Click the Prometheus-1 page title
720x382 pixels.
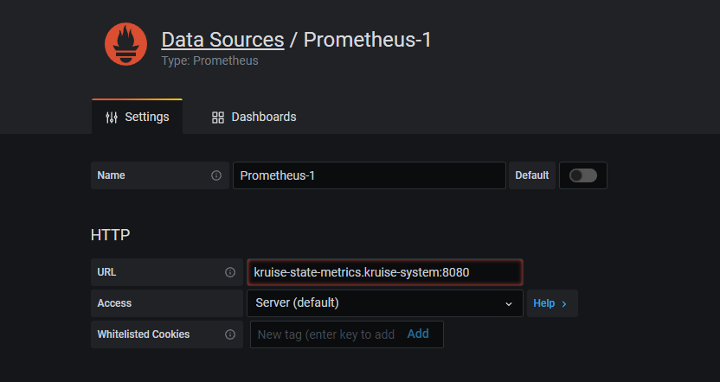point(367,40)
